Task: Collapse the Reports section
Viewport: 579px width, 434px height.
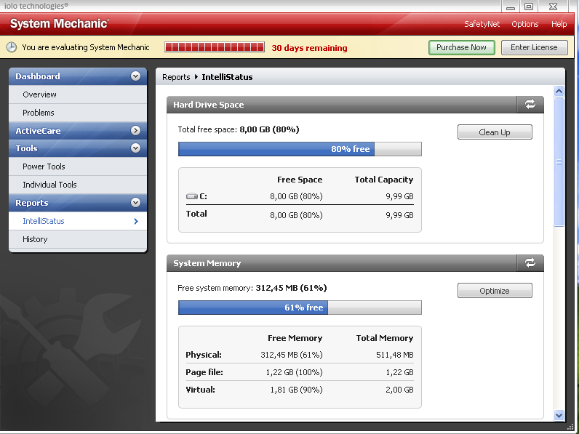Action: (135, 203)
